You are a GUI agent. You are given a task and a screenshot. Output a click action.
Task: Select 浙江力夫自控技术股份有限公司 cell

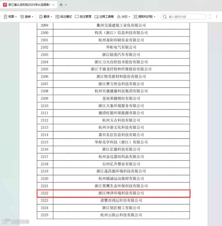tap(121, 62)
